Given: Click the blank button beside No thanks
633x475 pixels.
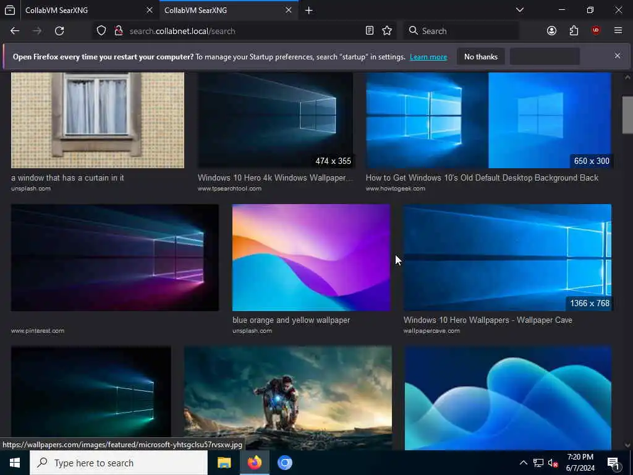Looking at the screenshot, I should pyautogui.click(x=545, y=56).
